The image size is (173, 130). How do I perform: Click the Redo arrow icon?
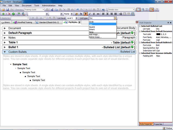tap(82, 10)
